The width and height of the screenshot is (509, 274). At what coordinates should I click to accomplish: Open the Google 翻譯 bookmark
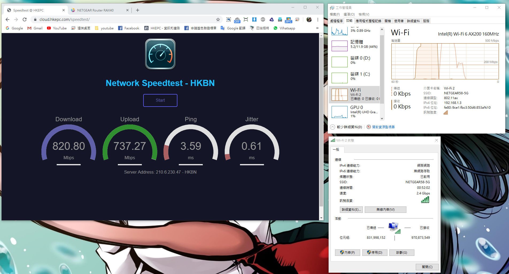pyautogui.click(x=233, y=28)
